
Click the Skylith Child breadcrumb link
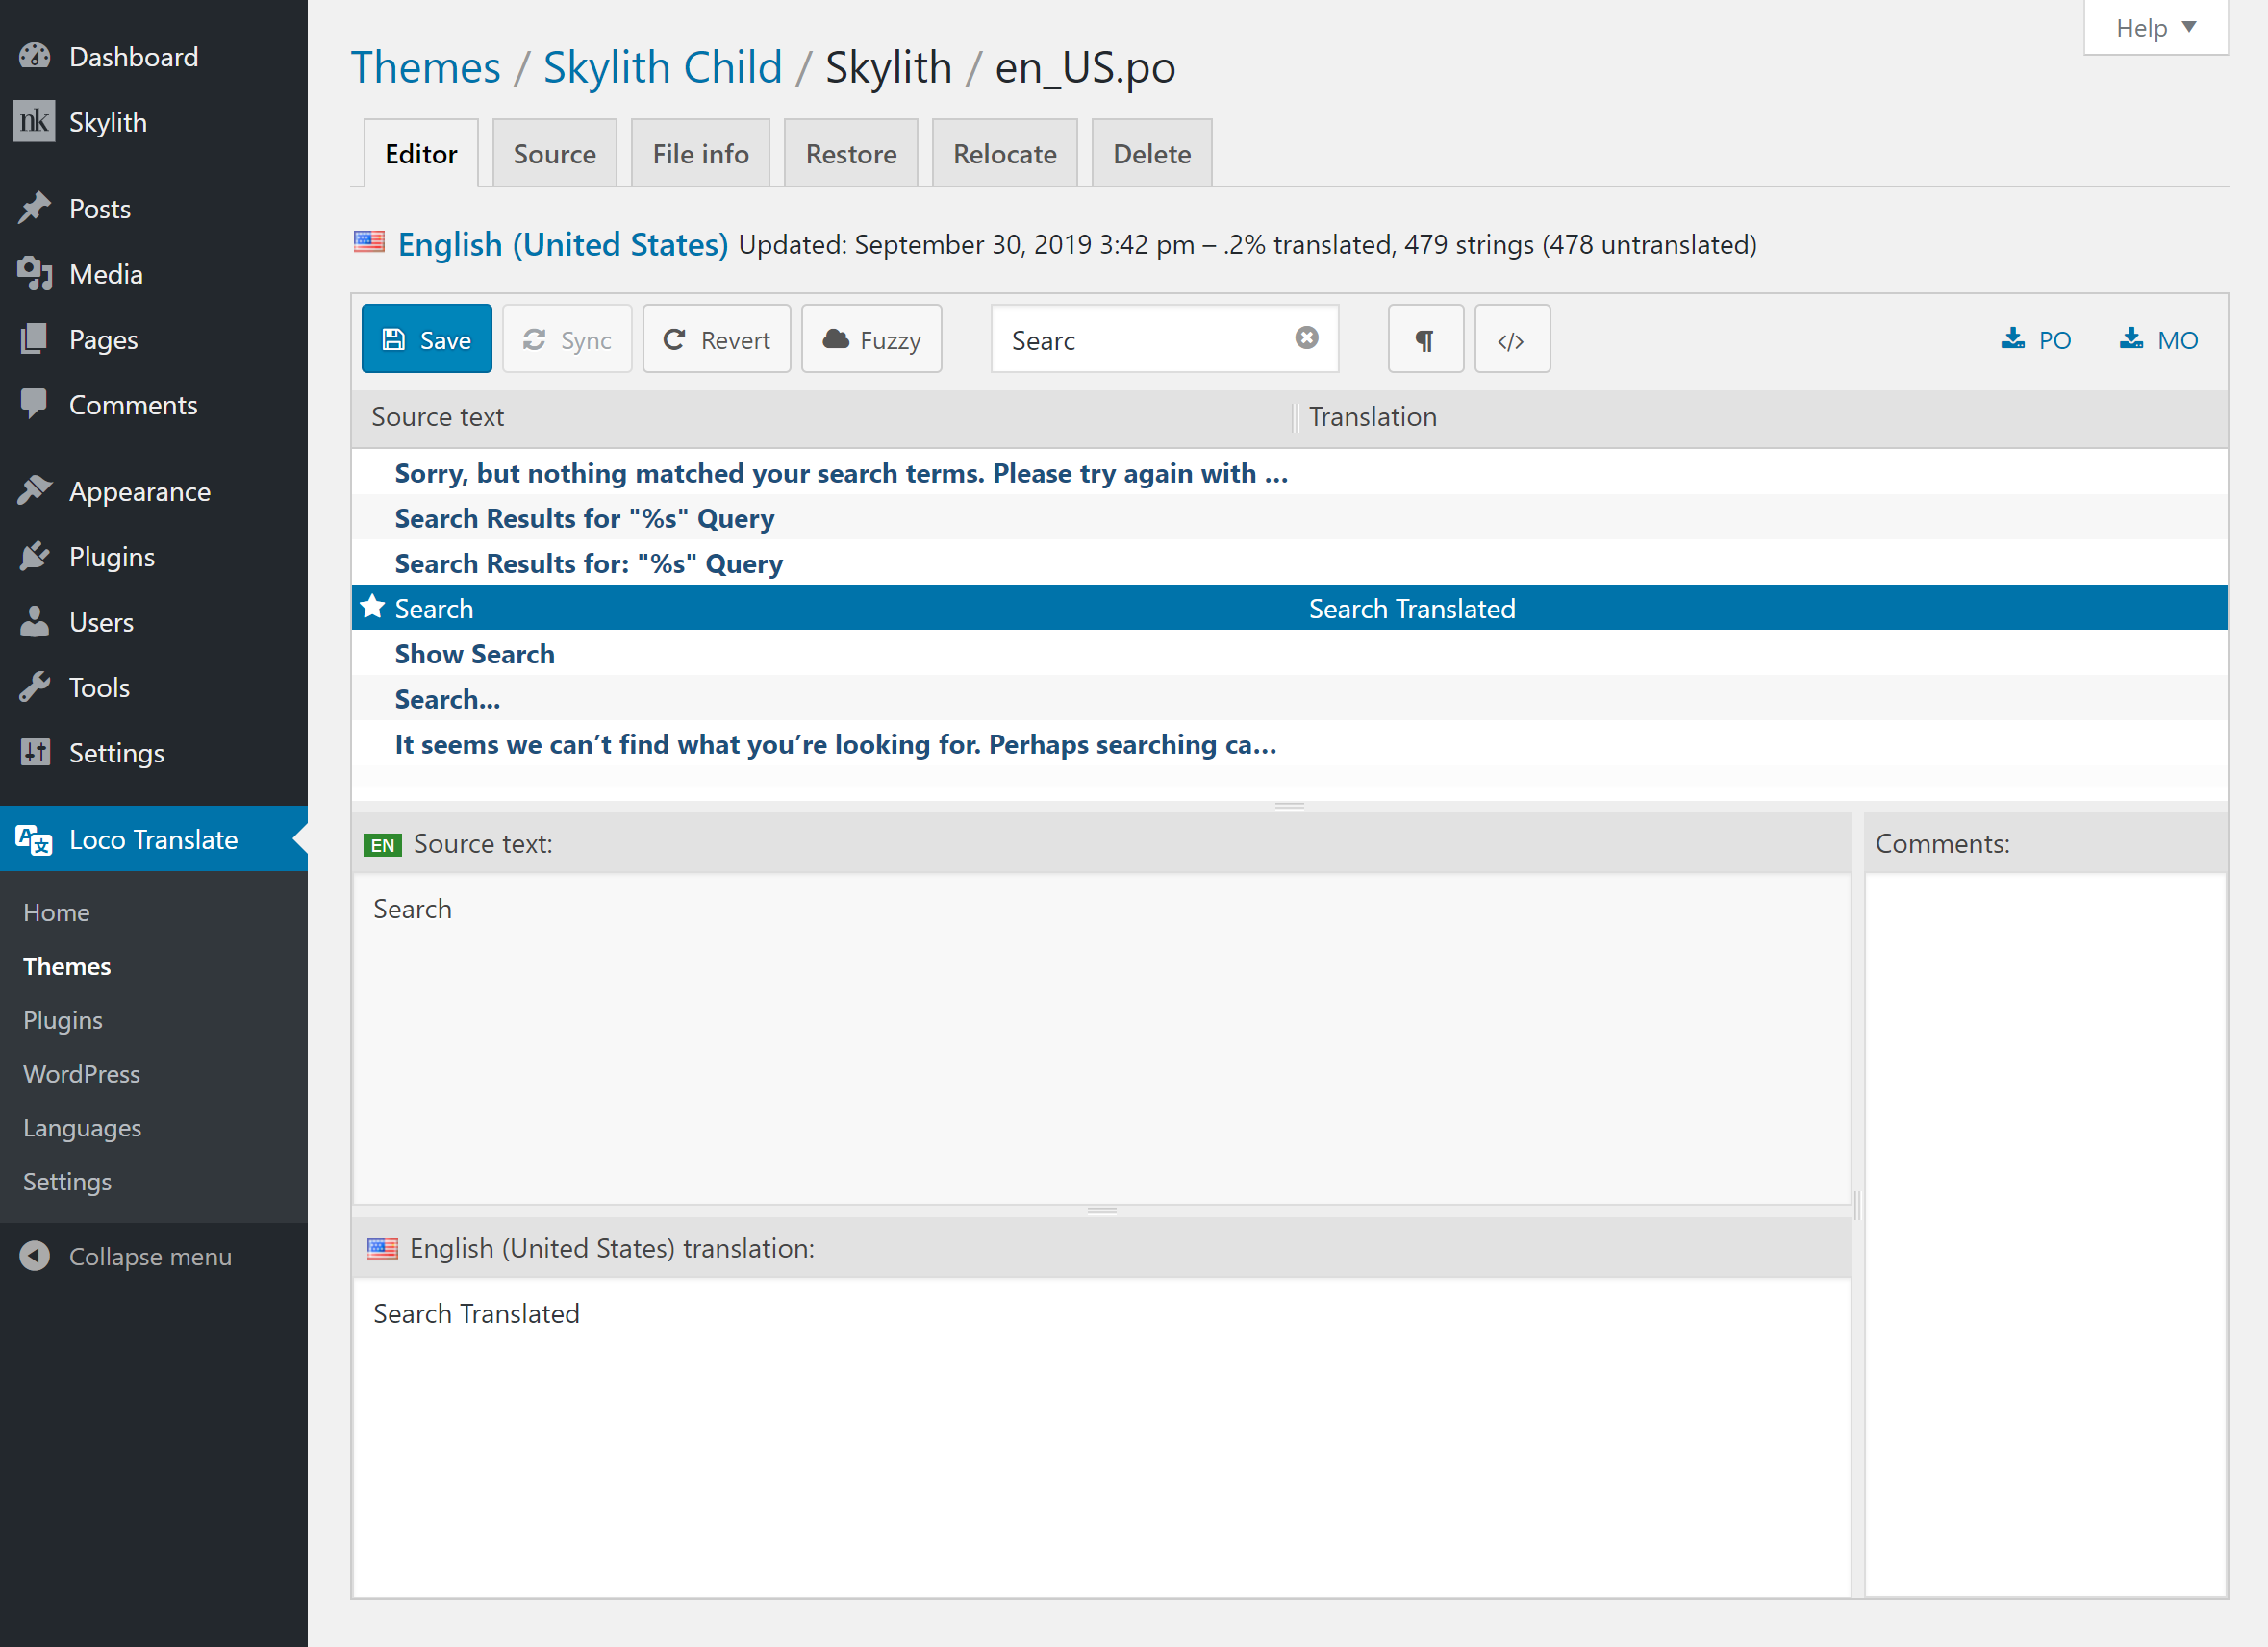[x=662, y=68]
